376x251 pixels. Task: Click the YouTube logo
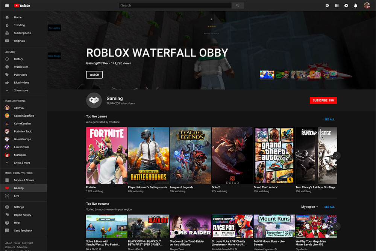click(22, 5)
